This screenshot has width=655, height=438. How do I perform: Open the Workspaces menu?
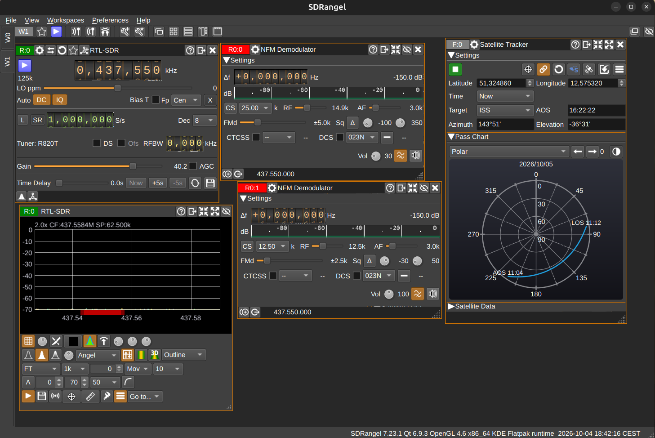pyautogui.click(x=66, y=20)
